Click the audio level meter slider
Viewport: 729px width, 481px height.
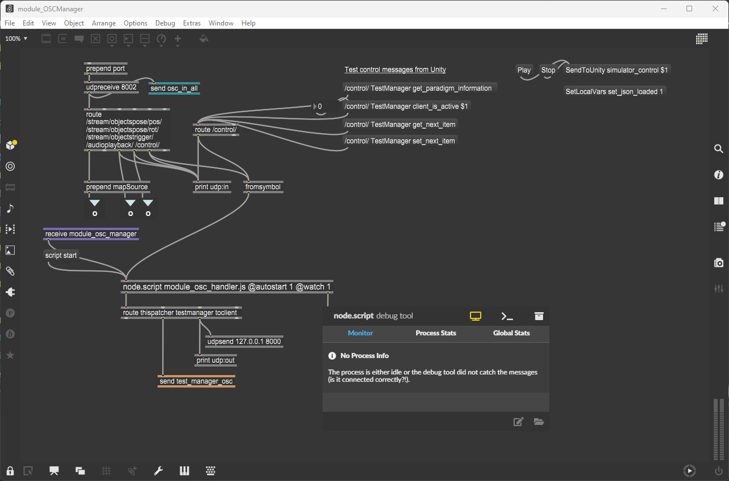pos(719,428)
